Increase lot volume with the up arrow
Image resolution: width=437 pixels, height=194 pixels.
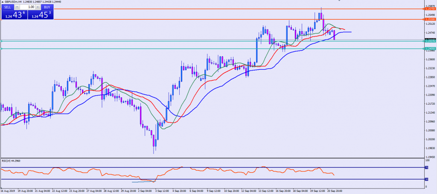[x=38, y=7]
